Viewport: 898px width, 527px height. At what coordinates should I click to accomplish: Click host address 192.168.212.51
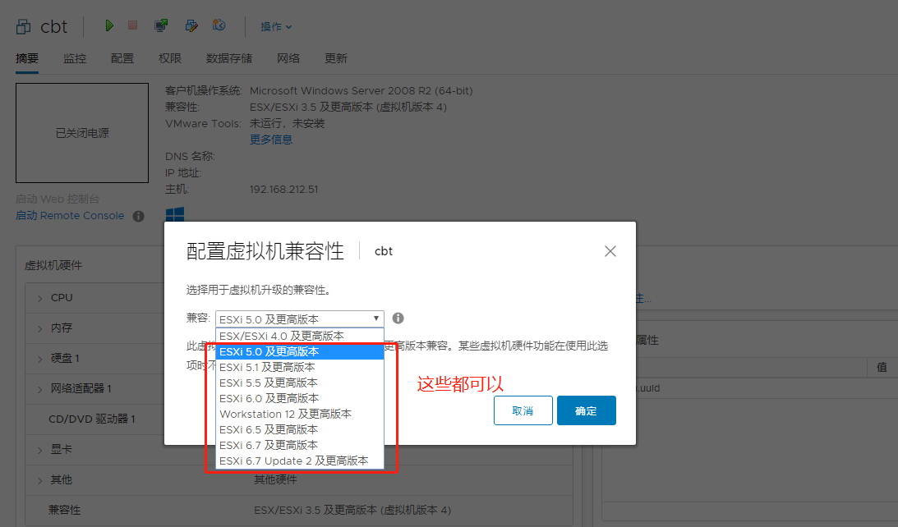(283, 190)
